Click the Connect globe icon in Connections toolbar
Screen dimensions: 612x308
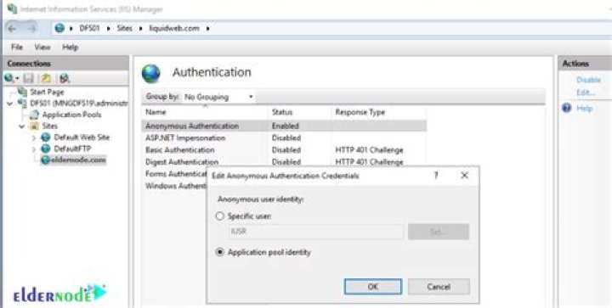tap(9, 79)
